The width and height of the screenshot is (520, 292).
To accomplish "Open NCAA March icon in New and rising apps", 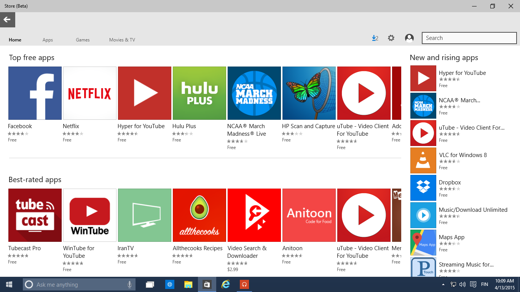I will click(x=423, y=106).
